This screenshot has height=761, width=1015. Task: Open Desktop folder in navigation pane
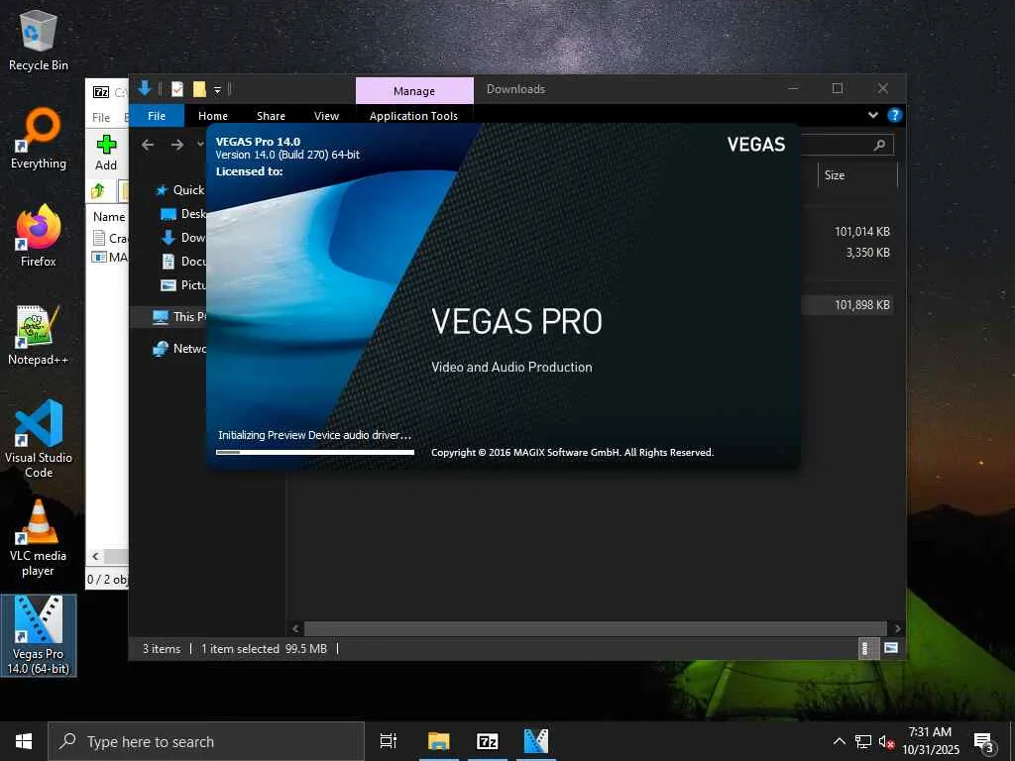pos(183,214)
